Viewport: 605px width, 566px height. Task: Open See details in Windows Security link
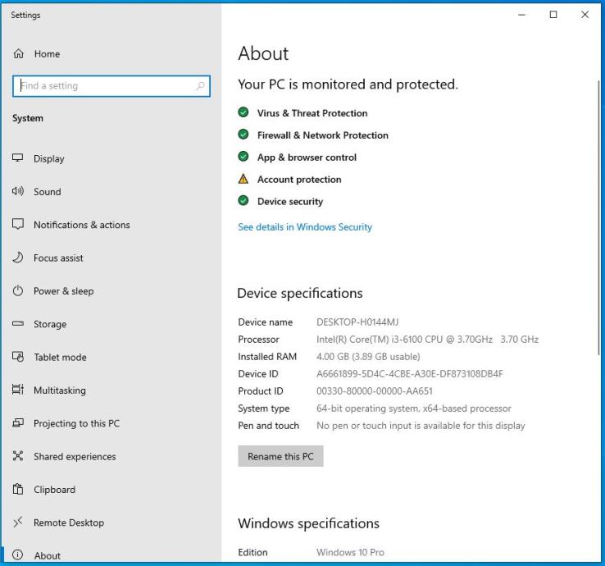point(305,227)
